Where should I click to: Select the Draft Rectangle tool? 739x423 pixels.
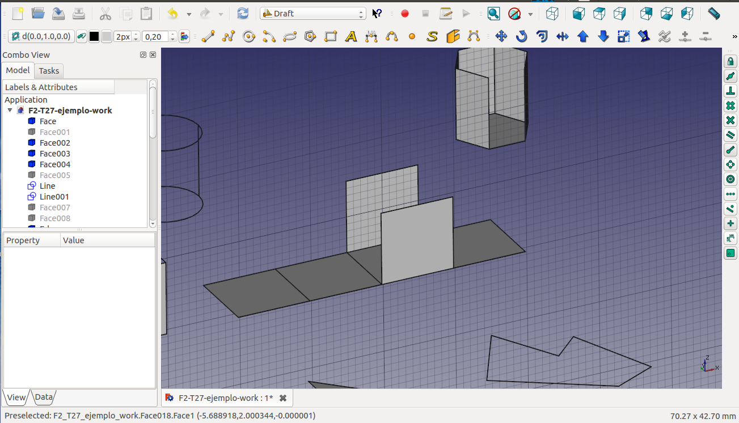pos(331,37)
